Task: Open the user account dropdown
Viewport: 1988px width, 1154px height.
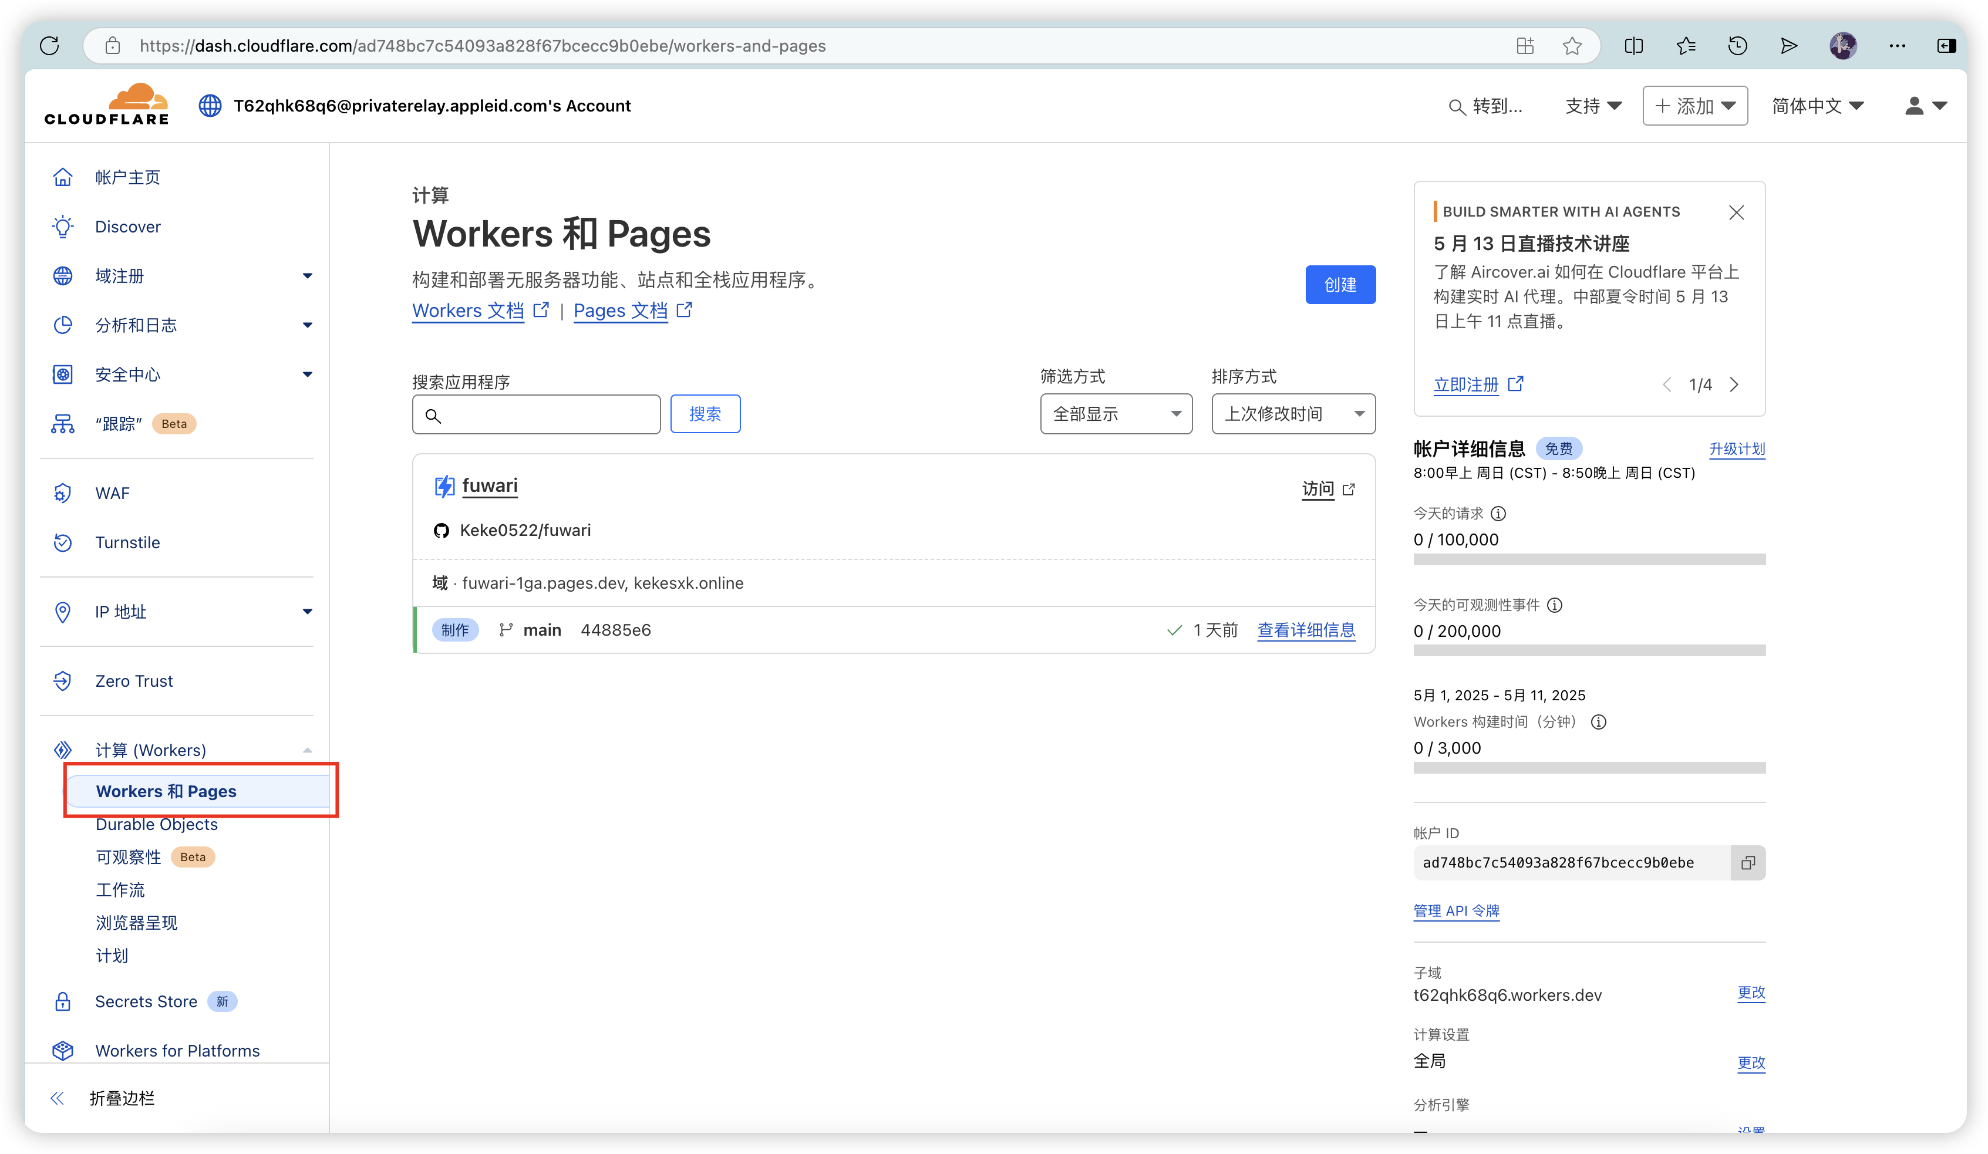Action: pyautogui.click(x=1925, y=106)
